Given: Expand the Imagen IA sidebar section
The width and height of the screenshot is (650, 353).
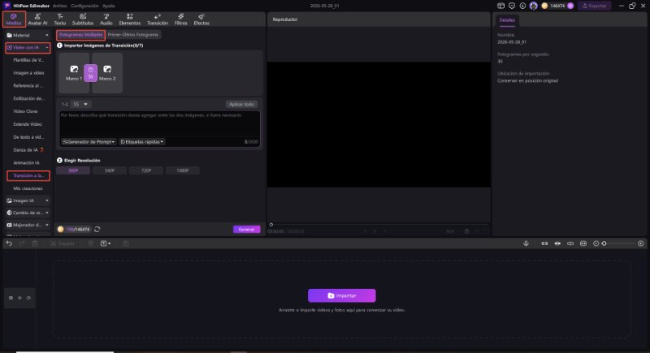Looking at the screenshot, I should pyautogui.click(x=28, y=200).
